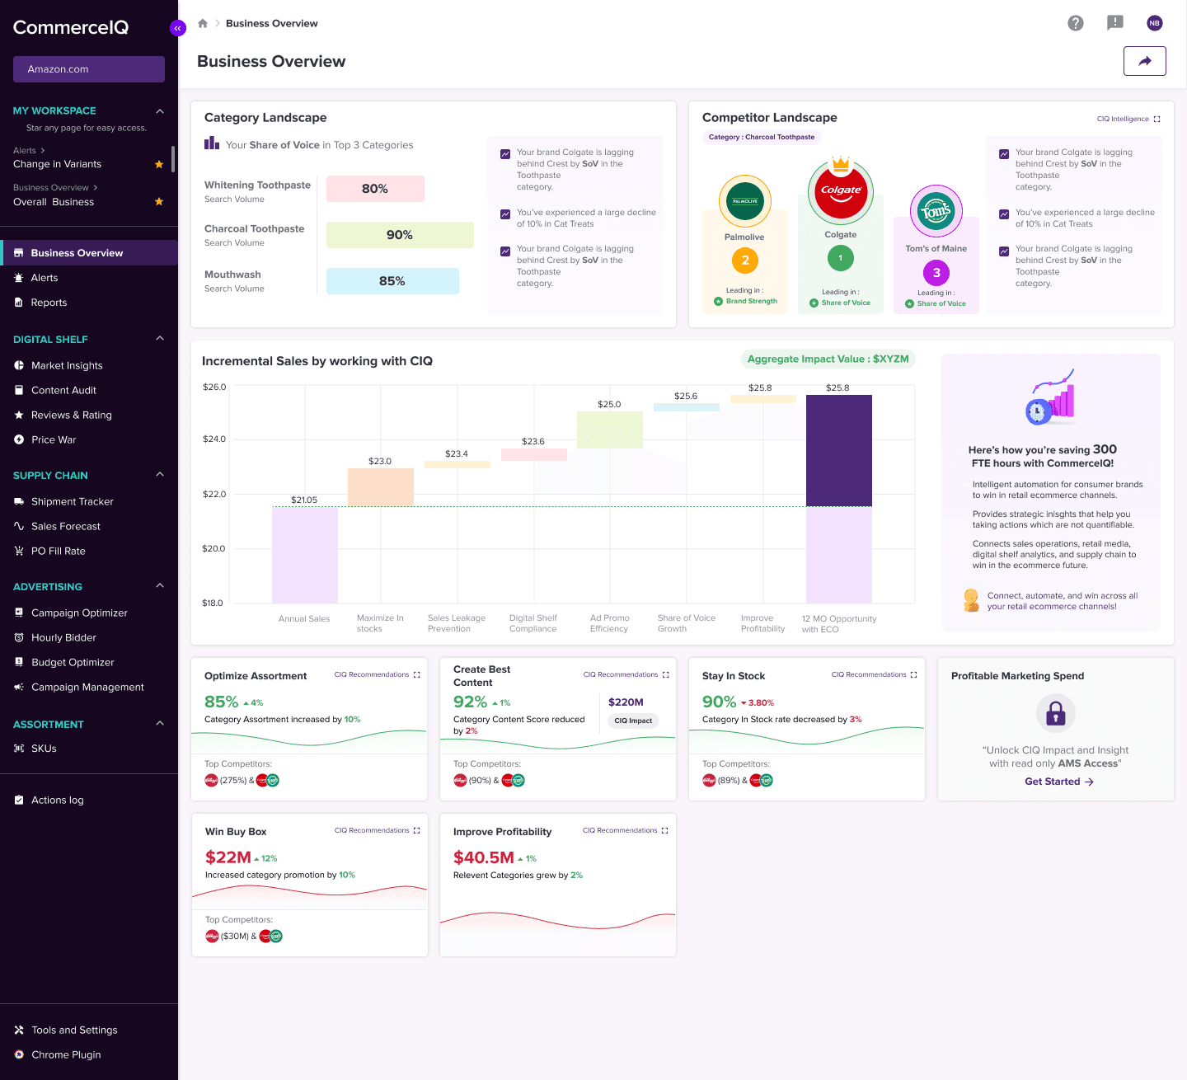Click the Price War icon
Viewport: 1187px width, 1080px height.
pos(19,439)
